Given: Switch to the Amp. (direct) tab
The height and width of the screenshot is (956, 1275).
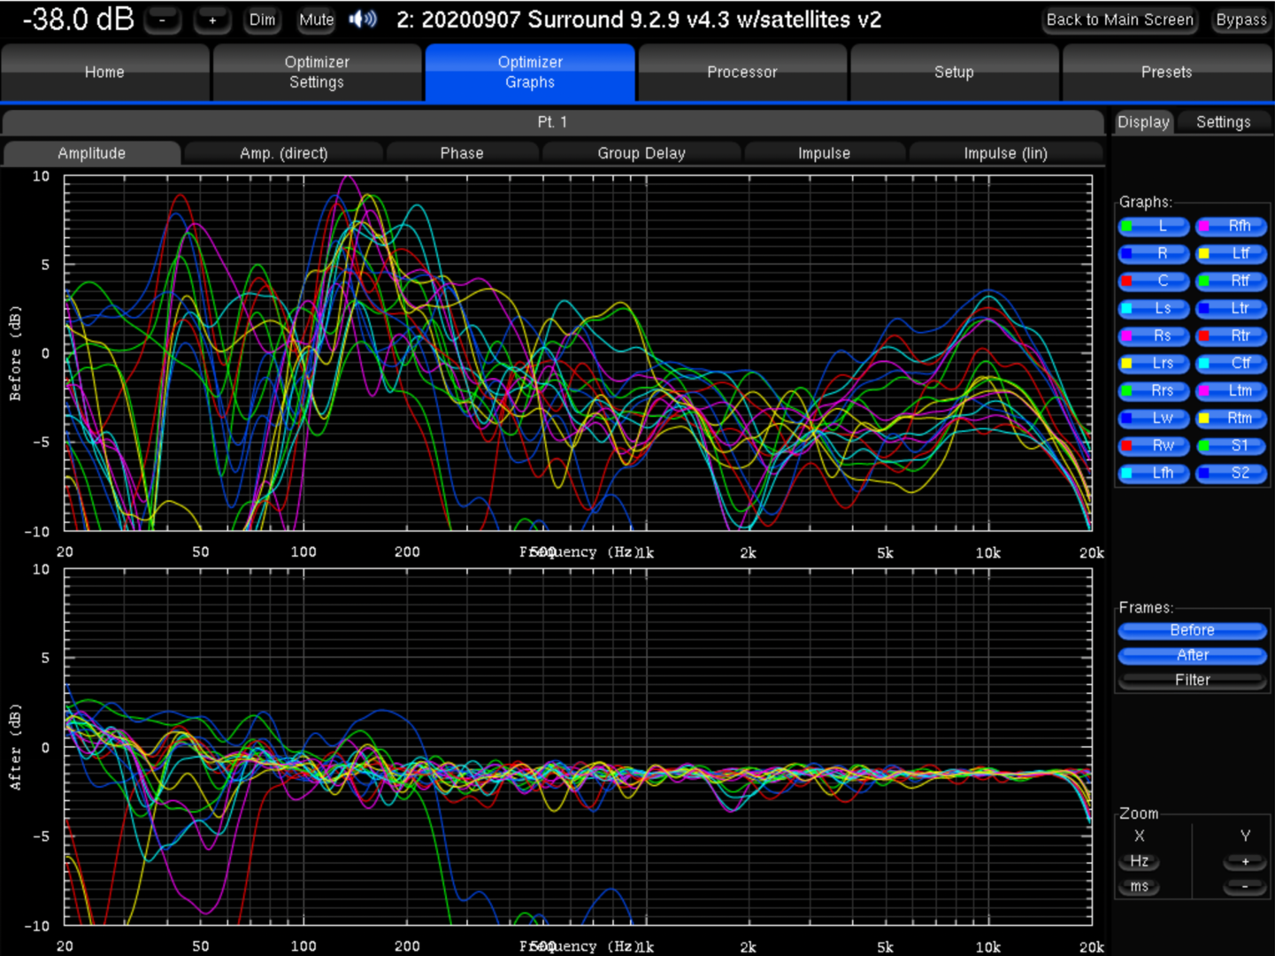Looking at the screenshot, I should [x=283, y=153].
